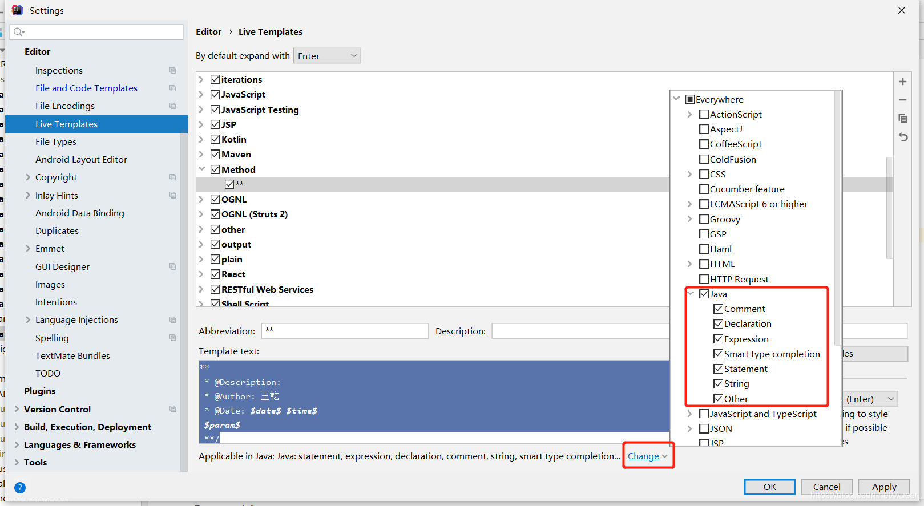Click the Change context link
Image resolution: width=924 pixels, height=506 pixels.
[643, 456]
